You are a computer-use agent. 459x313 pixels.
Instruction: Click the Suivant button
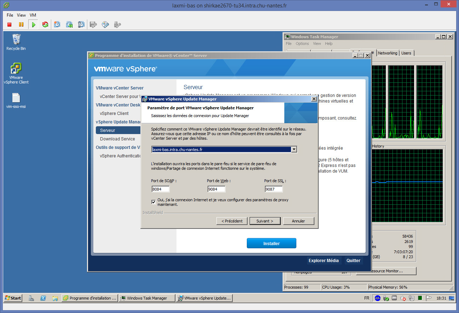265,221
